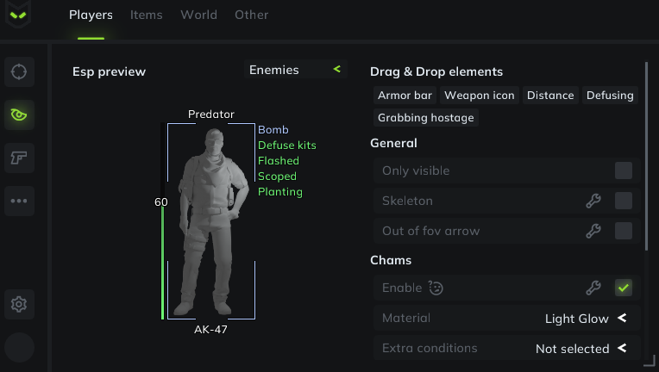Switch to the Items tab
Screen dimensions: 659x372
coord(147,15)
